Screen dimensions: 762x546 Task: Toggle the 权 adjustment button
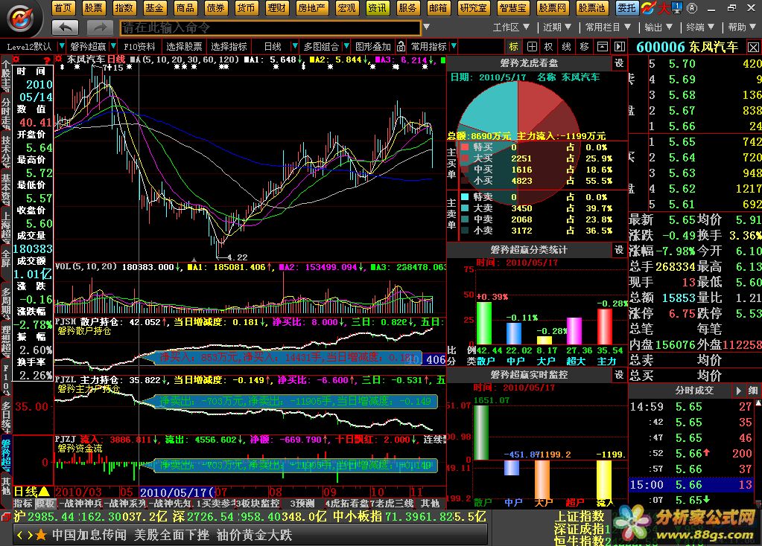pos(549,47)
